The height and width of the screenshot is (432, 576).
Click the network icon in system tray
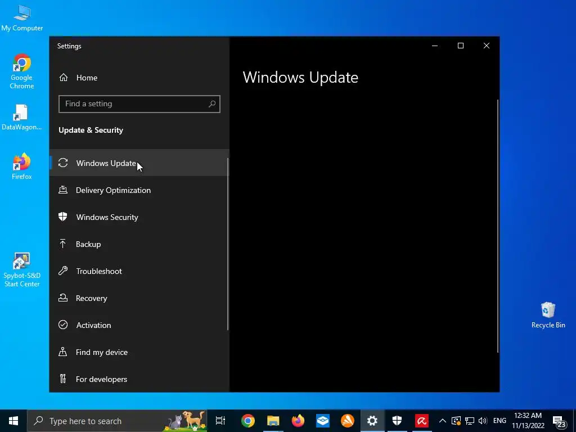(x=470, y=421)
